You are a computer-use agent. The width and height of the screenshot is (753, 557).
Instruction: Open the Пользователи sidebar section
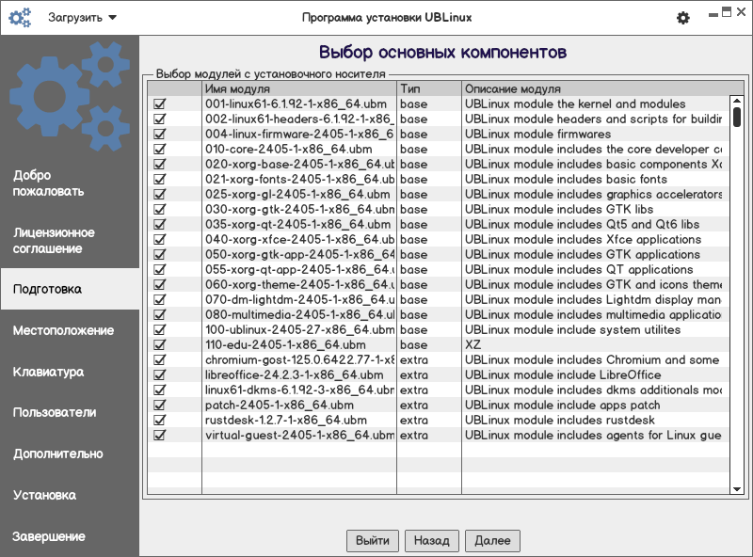coord(55,412)
